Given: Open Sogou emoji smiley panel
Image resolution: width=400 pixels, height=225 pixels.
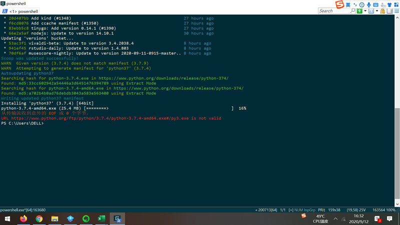Looking at the screenshot, I should tap(361, 5).
